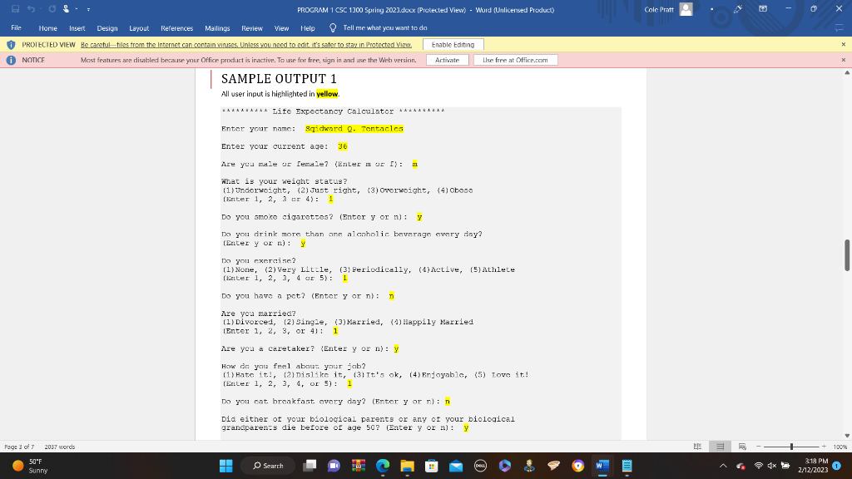The width and height of the screenshot is (852, 479).
Task: Click the vertical scrollbar thumb
Action: 847,254
